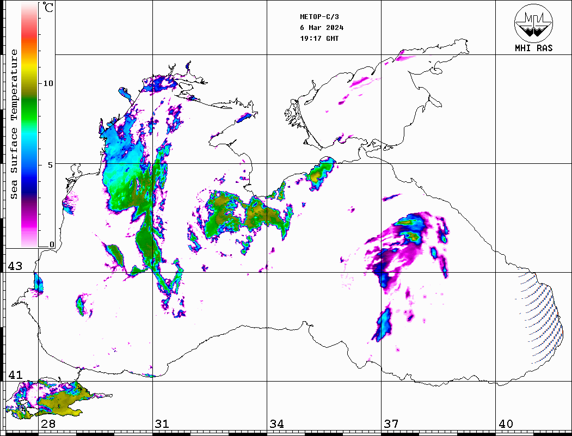Click longitude label '31'
This screenshot has height=436, width=572.
click(162, 423)
